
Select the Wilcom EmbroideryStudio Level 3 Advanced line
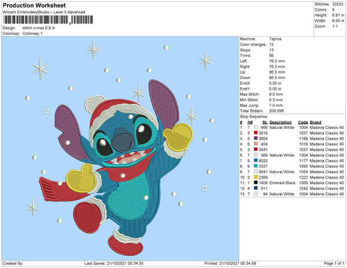44,12
